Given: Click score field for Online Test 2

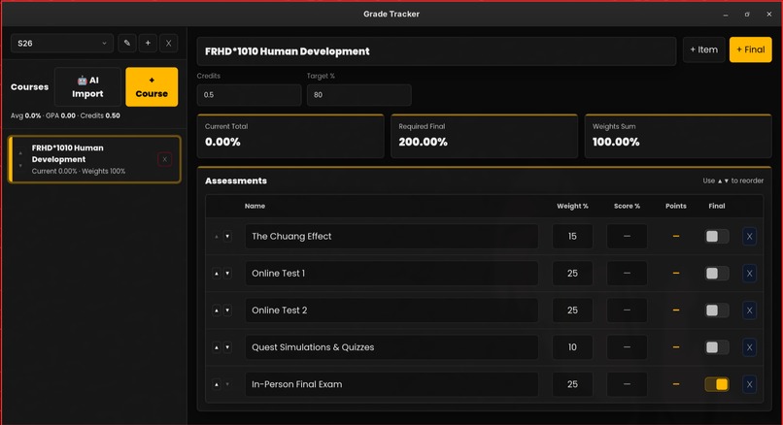Looking at the screenshot, I should tap(627, 311).
